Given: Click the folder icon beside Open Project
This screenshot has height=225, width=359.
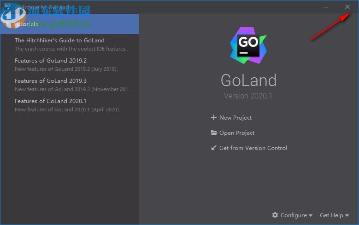Looking at the screenshot, I should [214, 133].
